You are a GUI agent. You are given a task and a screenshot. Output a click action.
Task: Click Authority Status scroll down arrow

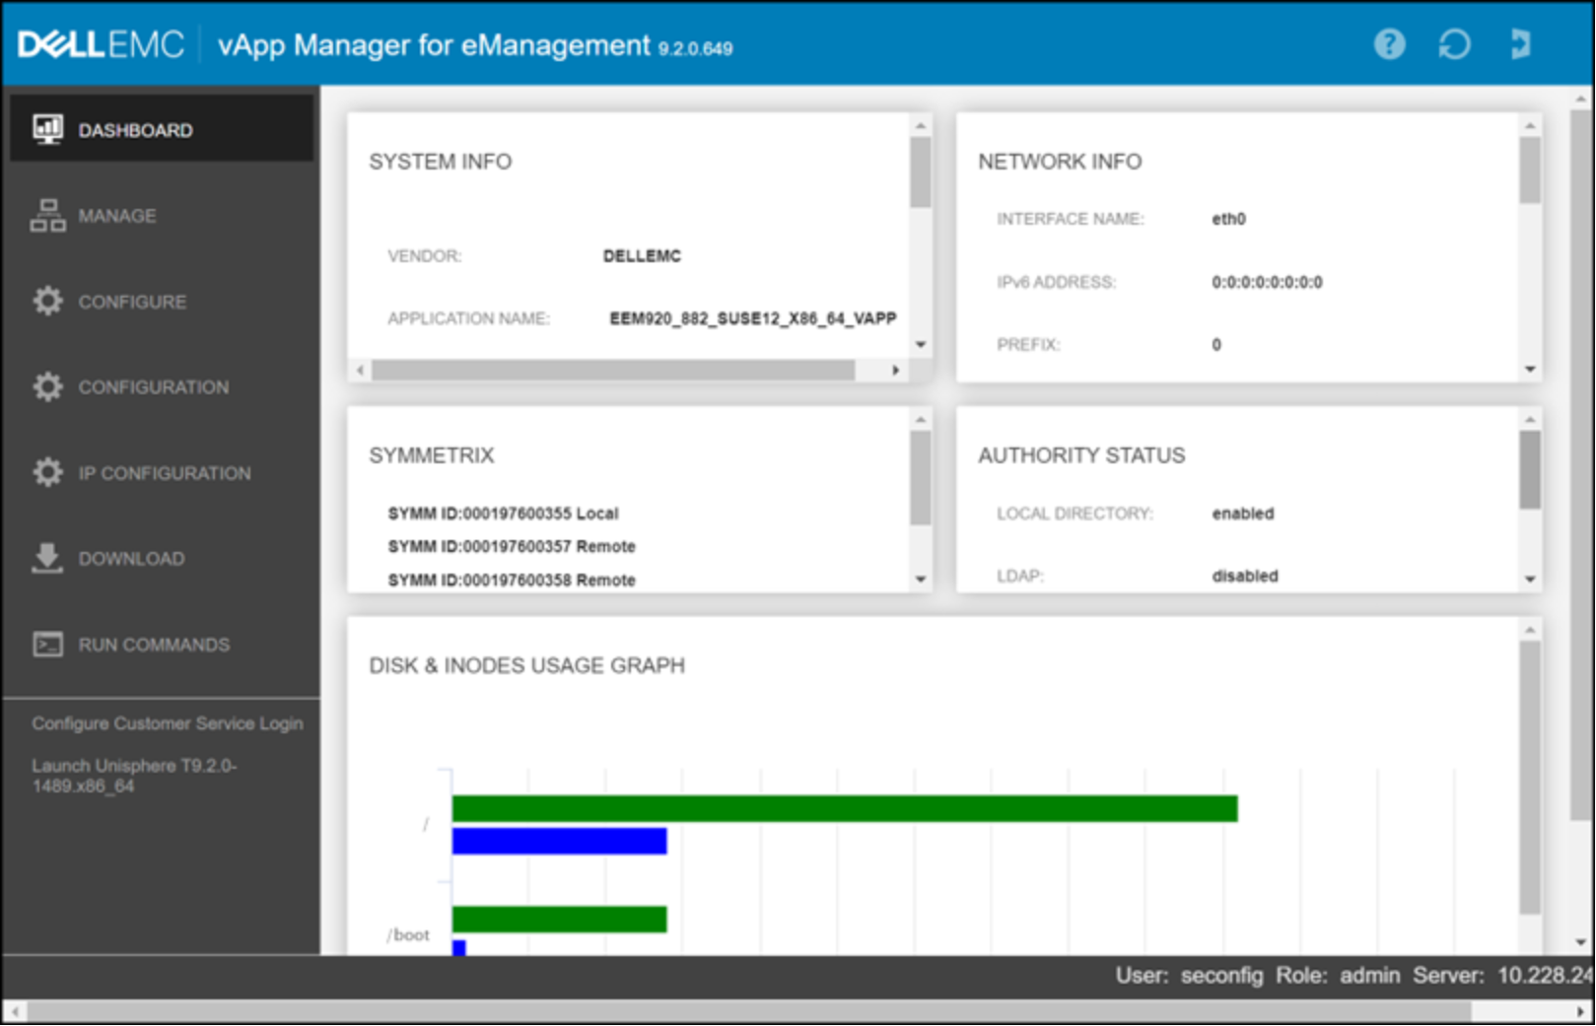pos(1529,580)
